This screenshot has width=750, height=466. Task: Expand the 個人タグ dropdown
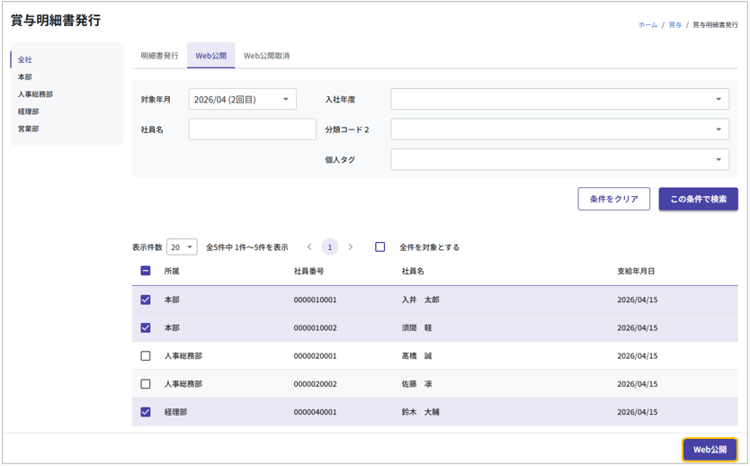[559, 160]
